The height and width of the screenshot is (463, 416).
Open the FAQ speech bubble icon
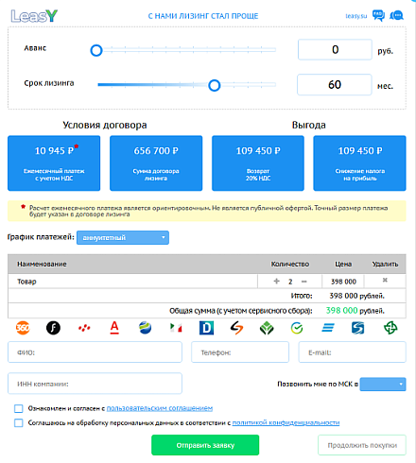pyautogui.click(x=378, y=15)
